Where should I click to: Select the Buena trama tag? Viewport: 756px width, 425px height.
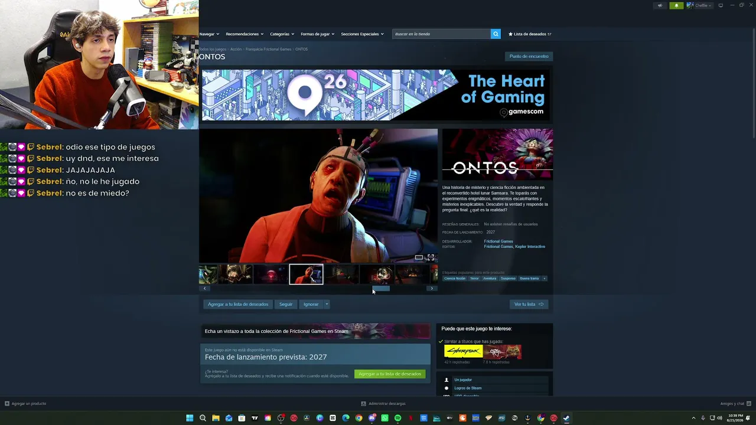529,278
